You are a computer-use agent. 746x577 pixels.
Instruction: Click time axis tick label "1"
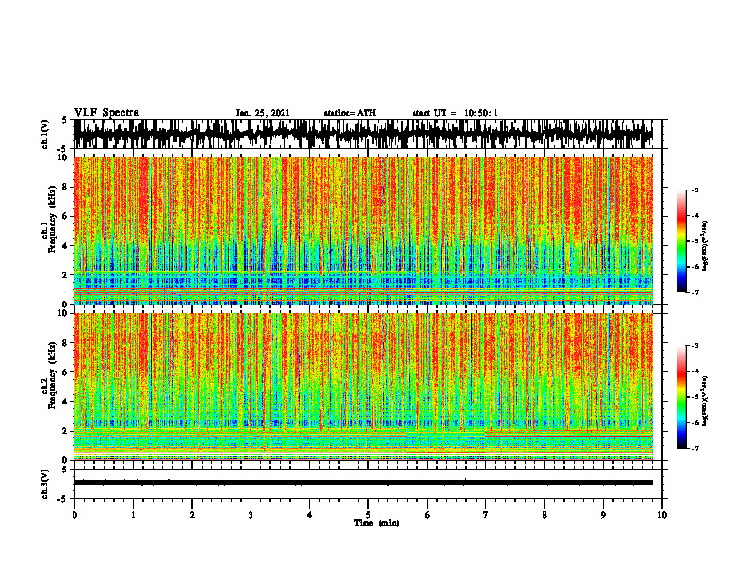click(x=133, y=515)
